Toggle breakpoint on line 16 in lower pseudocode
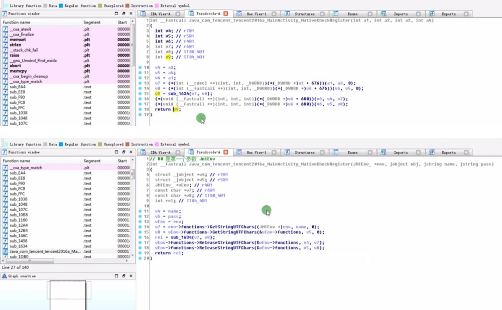502x310 pixels. [140, 237]
